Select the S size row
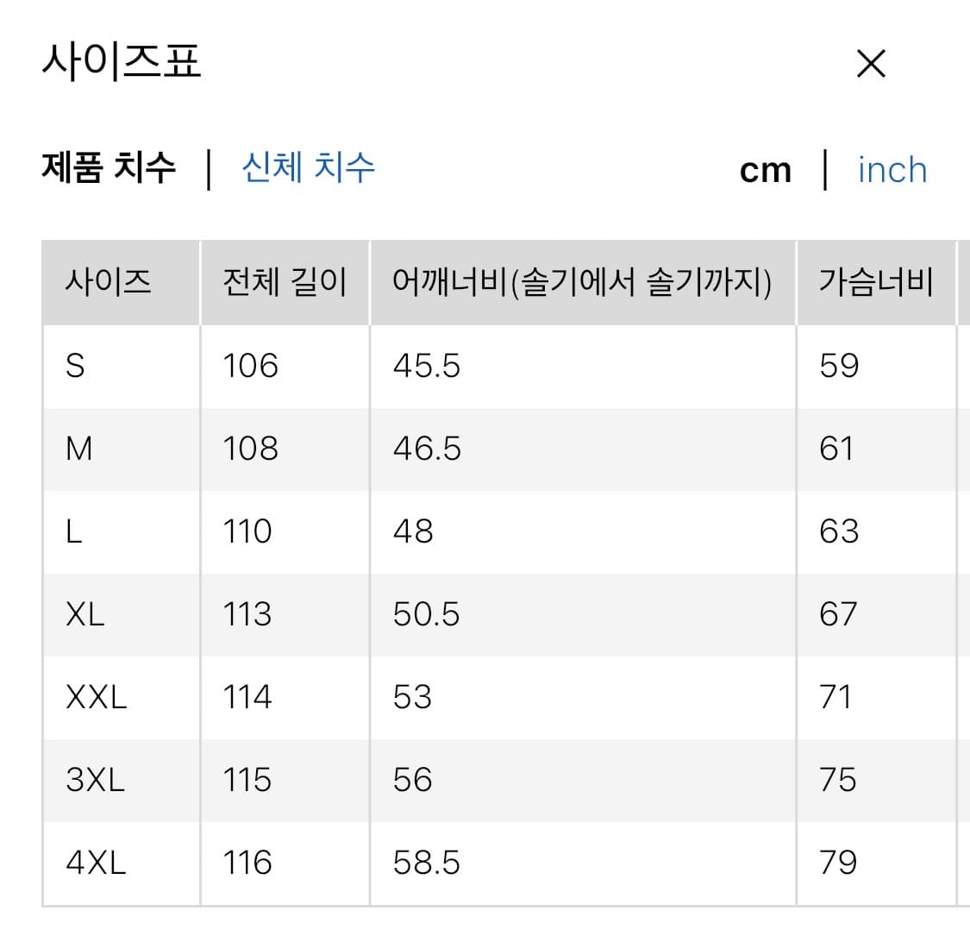The height and width of the screenshot is (936, 970). (x=76, y=366)
